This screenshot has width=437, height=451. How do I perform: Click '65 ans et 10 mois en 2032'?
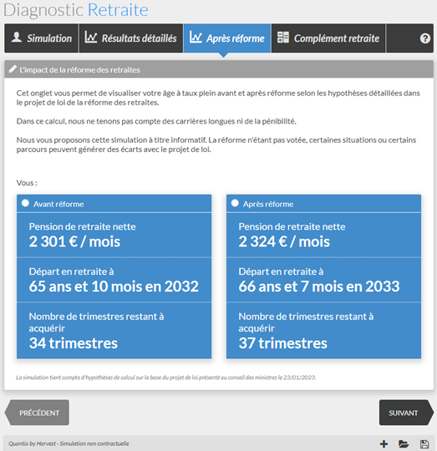(x=114, y=286)
